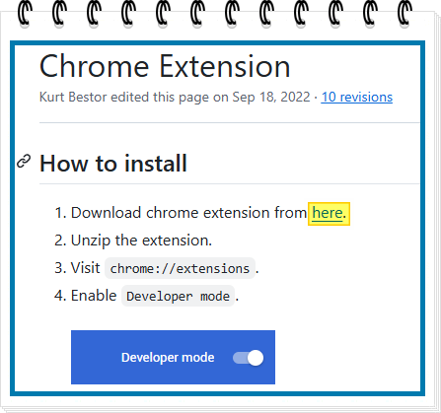Screen dimensions: 441x413
Task: Click the Download chrome extension from text
Action: 188,213
